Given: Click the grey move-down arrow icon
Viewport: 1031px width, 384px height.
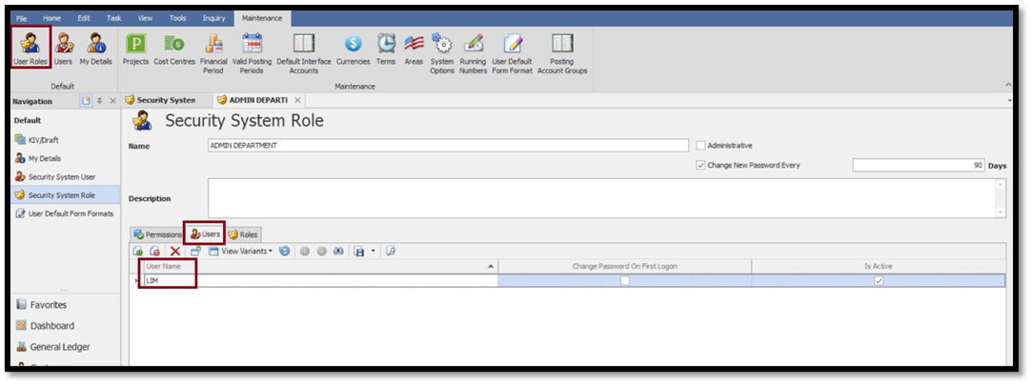Looking at the screenshot, I should pyautogui.click(x=322, y=252).
